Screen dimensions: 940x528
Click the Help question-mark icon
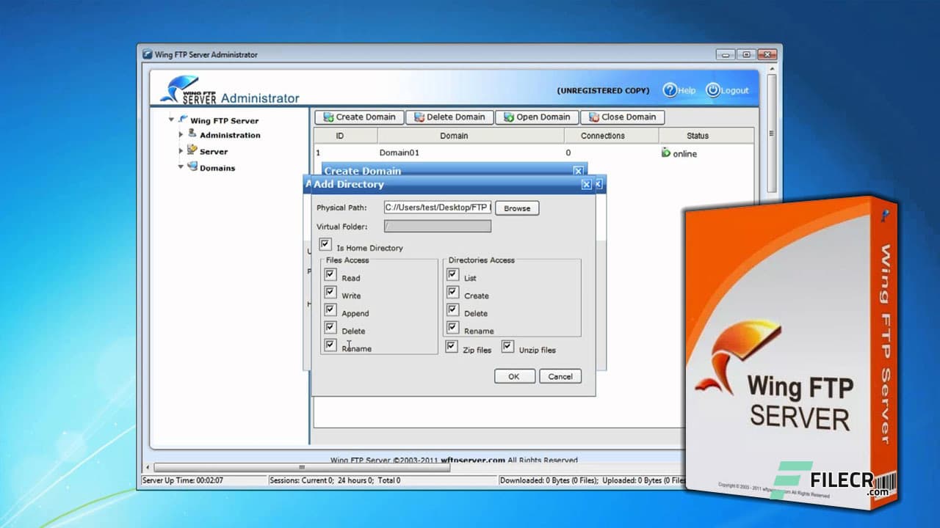670,89
